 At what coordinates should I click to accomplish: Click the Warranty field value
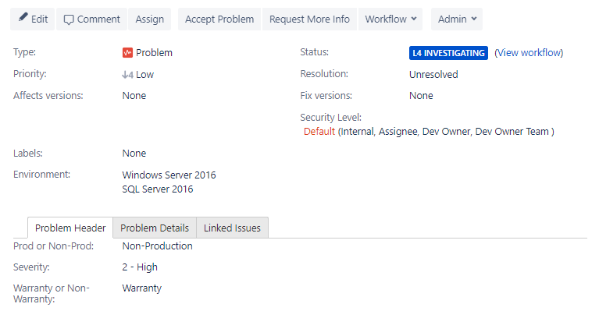pos(142,288)
